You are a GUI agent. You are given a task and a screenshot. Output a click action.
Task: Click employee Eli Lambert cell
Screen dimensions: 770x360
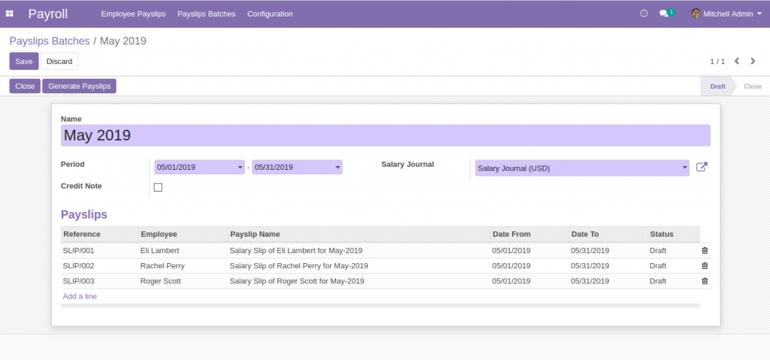[183, 250]
